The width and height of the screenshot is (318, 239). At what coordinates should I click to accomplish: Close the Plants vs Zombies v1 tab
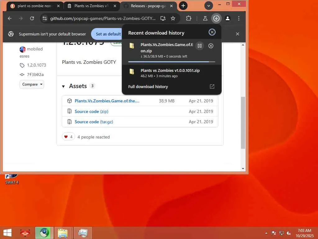(x=115, y=6)
